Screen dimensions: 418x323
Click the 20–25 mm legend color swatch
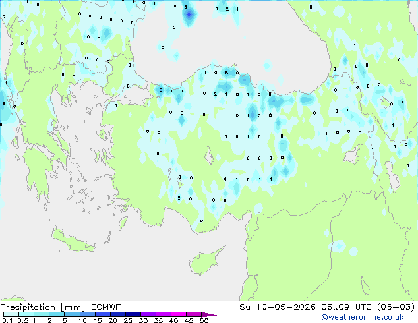pyautogui.click(x=117, y=314)
